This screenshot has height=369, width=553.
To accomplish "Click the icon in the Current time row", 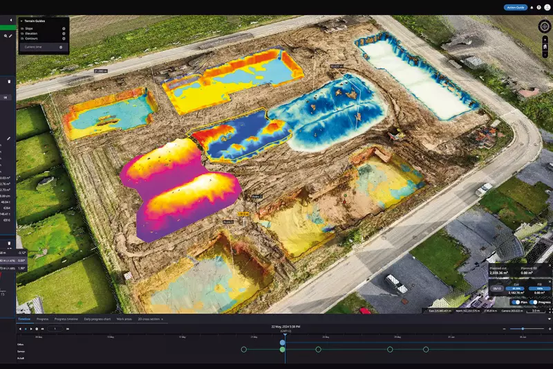I will (61, 47).
